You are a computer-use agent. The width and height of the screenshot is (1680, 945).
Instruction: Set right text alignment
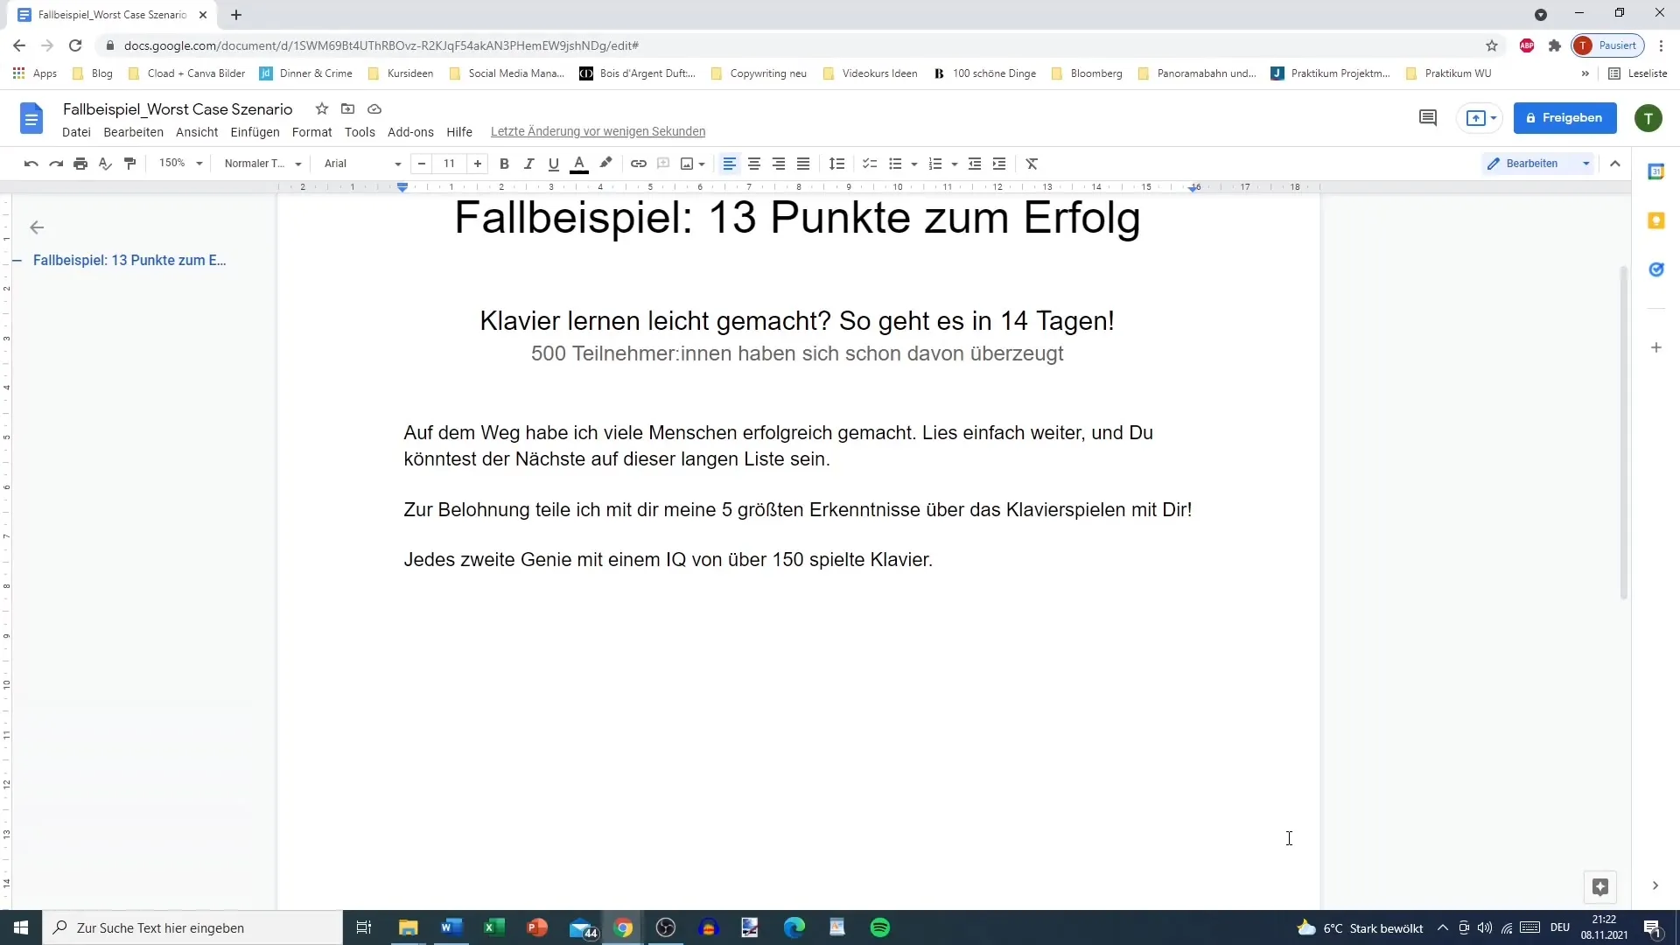(x=779, y=164)
